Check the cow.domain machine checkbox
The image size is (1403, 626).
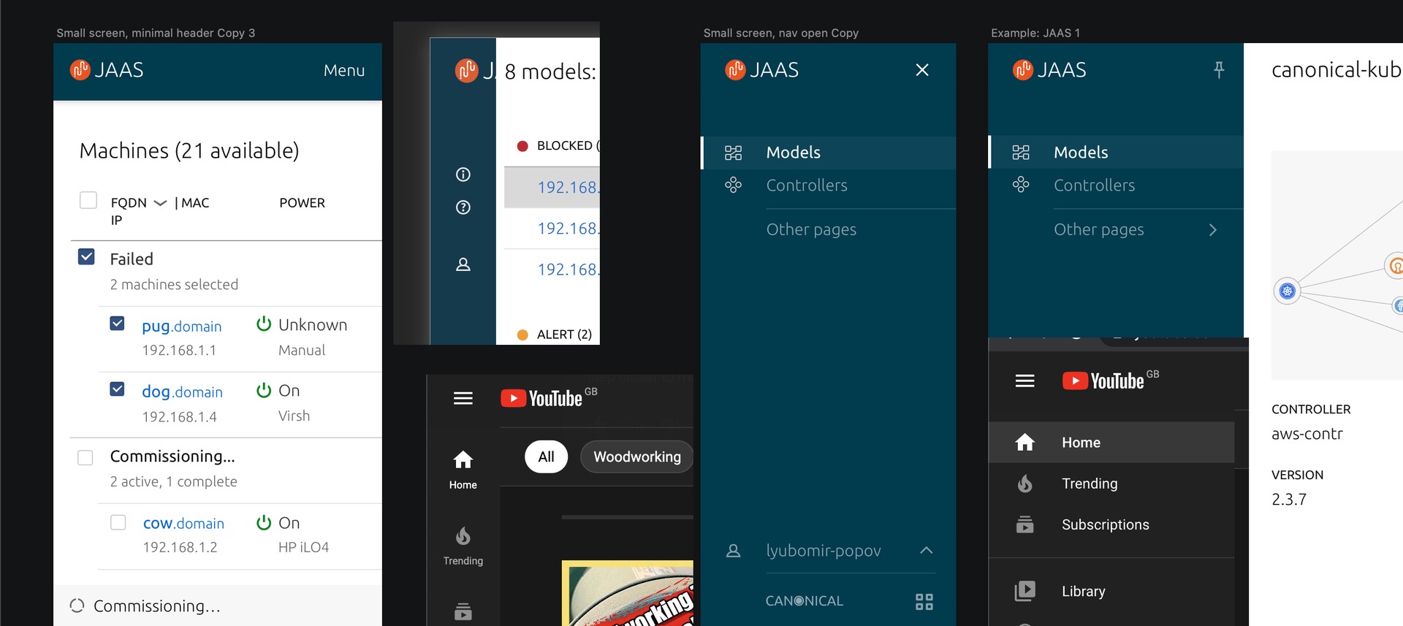(118, 522)
